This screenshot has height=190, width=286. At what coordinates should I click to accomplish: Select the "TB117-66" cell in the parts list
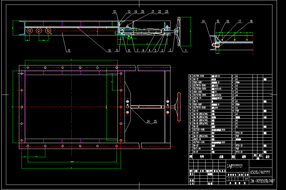click(197, 149)
